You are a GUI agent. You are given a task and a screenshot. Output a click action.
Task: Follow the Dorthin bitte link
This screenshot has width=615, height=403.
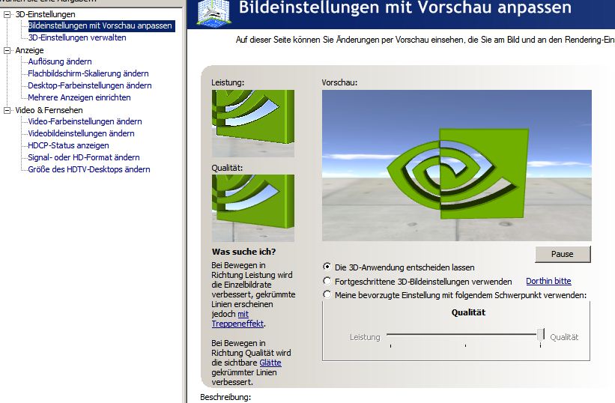pos(548,281)
